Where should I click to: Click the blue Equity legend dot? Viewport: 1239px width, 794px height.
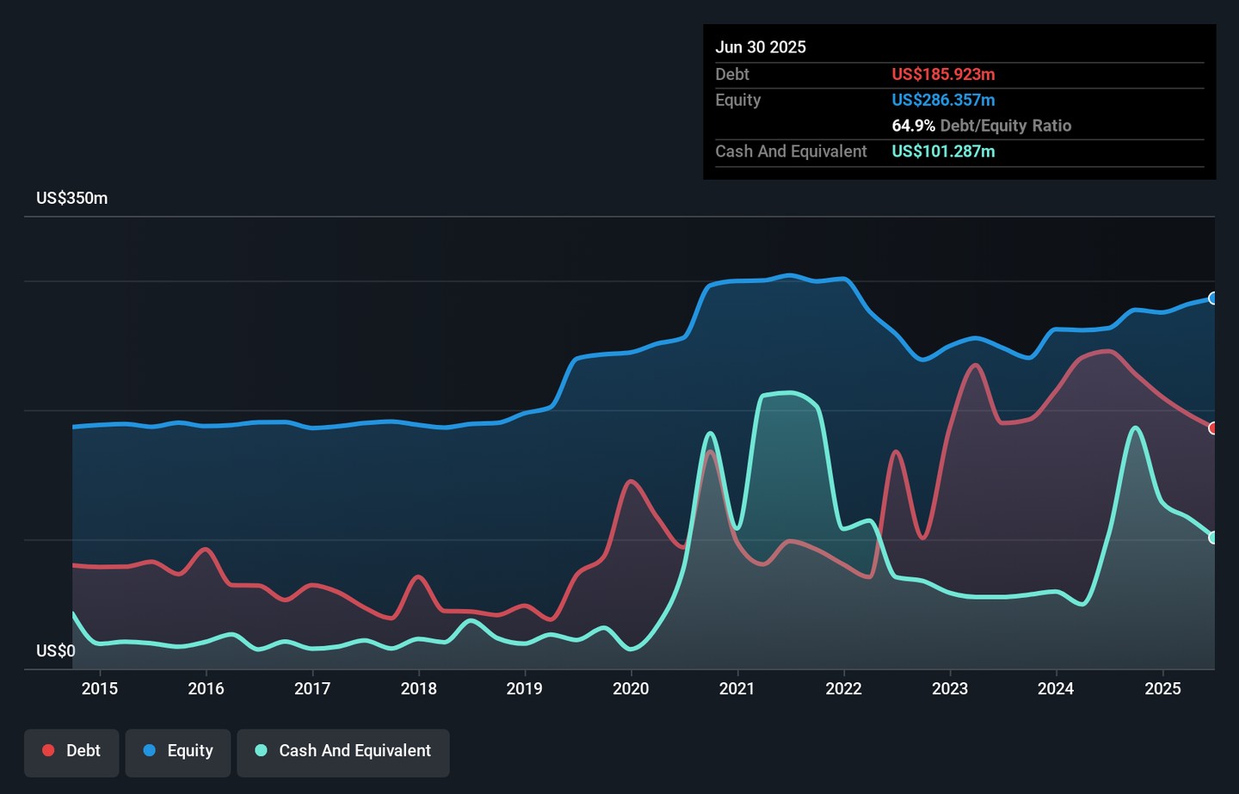tap(150, 751)
